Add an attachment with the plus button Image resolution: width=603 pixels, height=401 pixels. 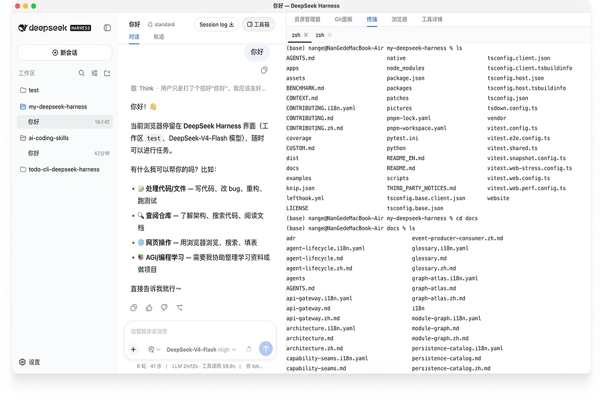tap(133, 349)
